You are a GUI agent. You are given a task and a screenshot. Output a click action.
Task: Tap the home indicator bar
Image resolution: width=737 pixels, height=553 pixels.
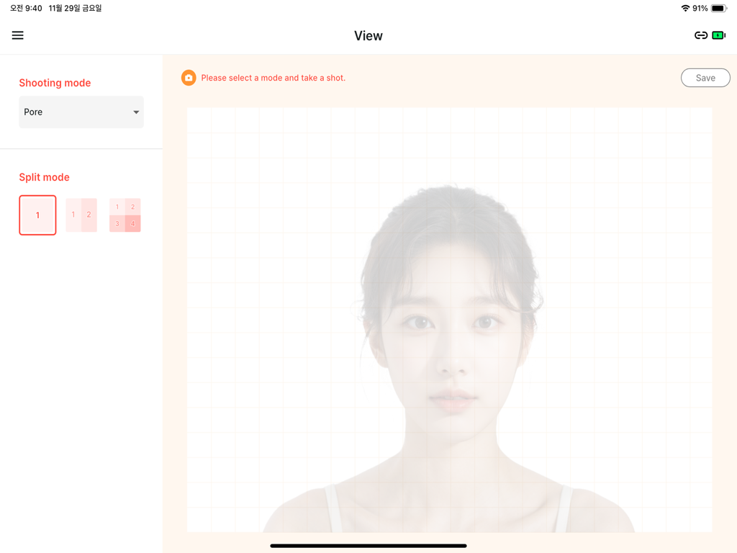pos(368,546)
